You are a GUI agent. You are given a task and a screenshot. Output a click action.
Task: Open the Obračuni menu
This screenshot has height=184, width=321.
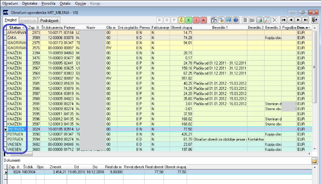pos(10,3)
